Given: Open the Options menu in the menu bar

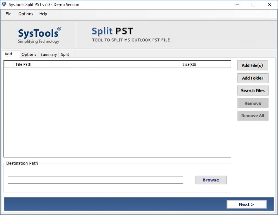Looking at the screenshot, I should 26,14.
